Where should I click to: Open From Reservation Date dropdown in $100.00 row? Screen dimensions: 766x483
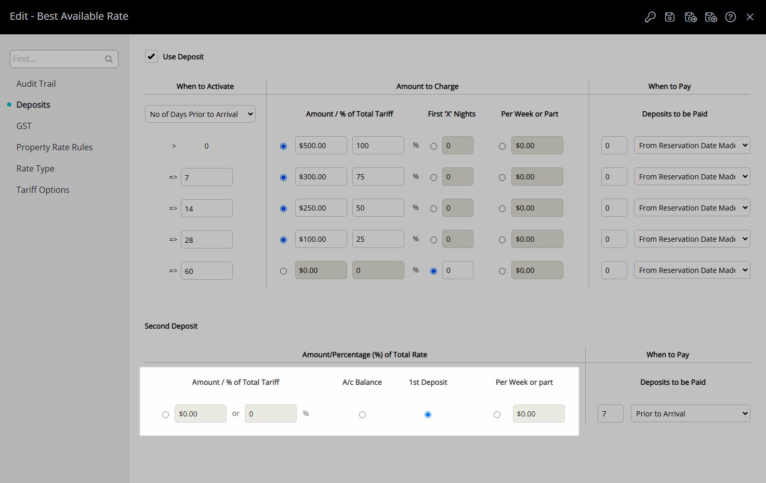pos(692,239)
